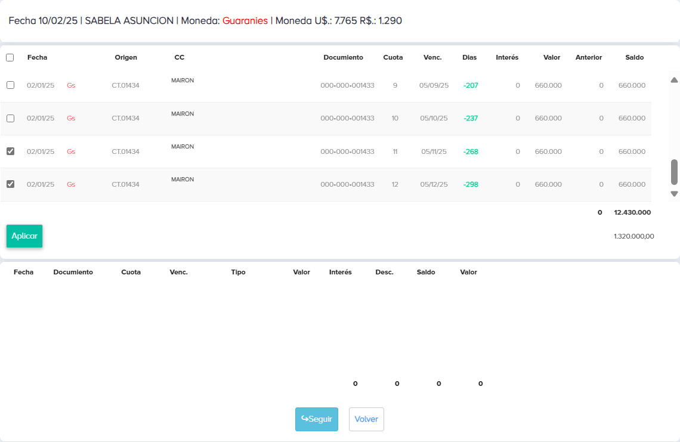Screen dimensions: 680x442
Task: Click the document number in cuota 12 row
Action: [x=347, y=184]
